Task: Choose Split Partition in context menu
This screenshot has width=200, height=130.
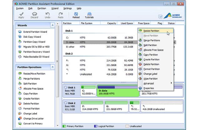Action: tap(156, 45)
